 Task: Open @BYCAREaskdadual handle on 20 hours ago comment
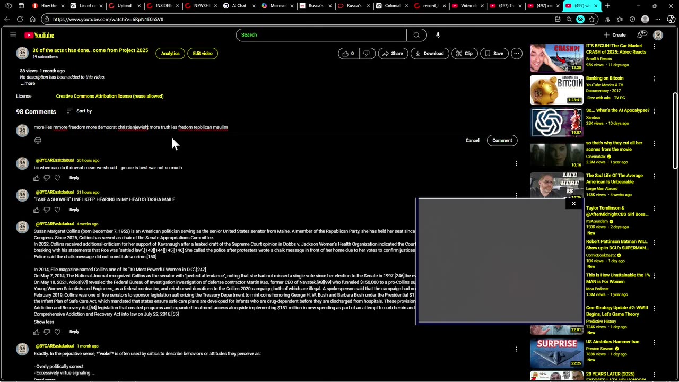coord(55,160)
